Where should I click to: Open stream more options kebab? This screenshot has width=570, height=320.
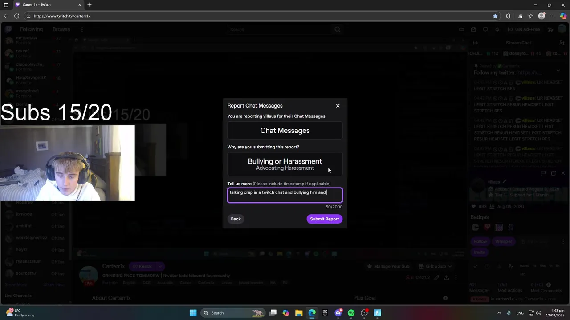tap(456, 277)
